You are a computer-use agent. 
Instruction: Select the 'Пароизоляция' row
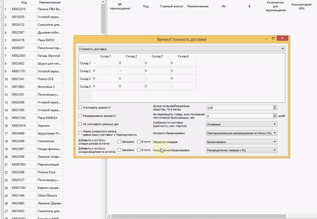click(33, 165)
